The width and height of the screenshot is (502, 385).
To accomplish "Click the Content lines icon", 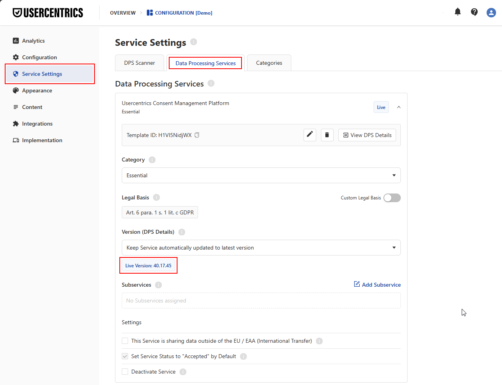I will click(x=16, y=107).
